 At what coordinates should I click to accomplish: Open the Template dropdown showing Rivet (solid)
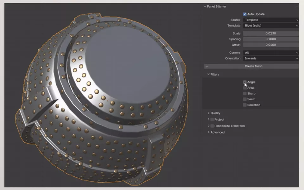coord(271,26)
